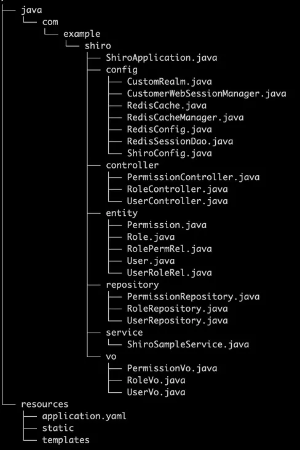This screenshot has height=450, width=300.
Task: Select CustomRealm.java file
Action: coord(170,82)
